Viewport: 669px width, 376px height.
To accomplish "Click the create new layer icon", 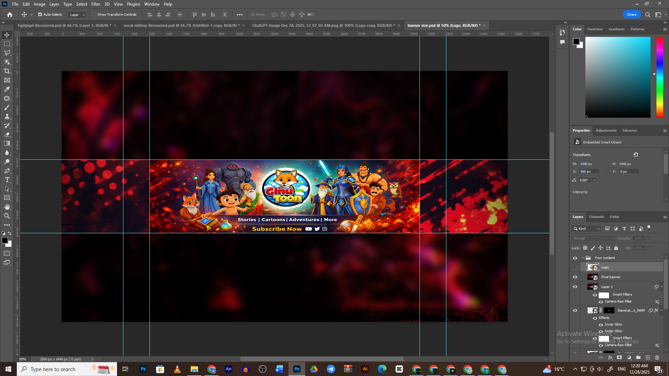I will pos(648,358).
